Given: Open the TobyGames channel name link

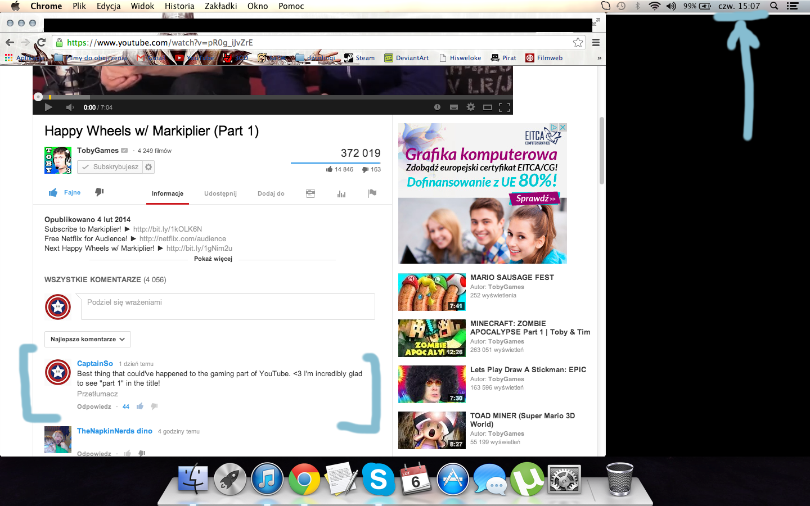Looking at the screenshot, I should pos(98,151).
